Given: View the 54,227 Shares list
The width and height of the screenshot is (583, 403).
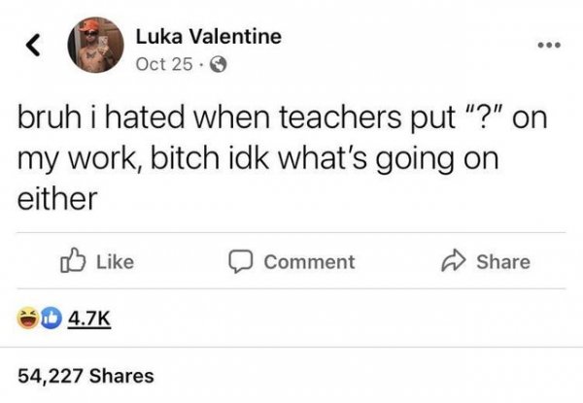Looking at the screenshot, I should tap(86, 376).
